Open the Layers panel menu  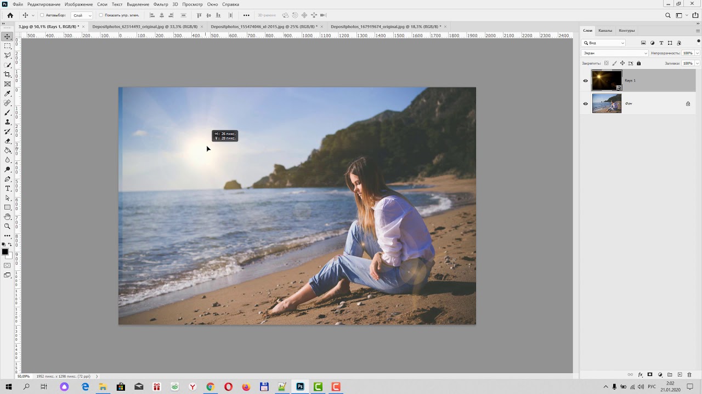[698, 31]
